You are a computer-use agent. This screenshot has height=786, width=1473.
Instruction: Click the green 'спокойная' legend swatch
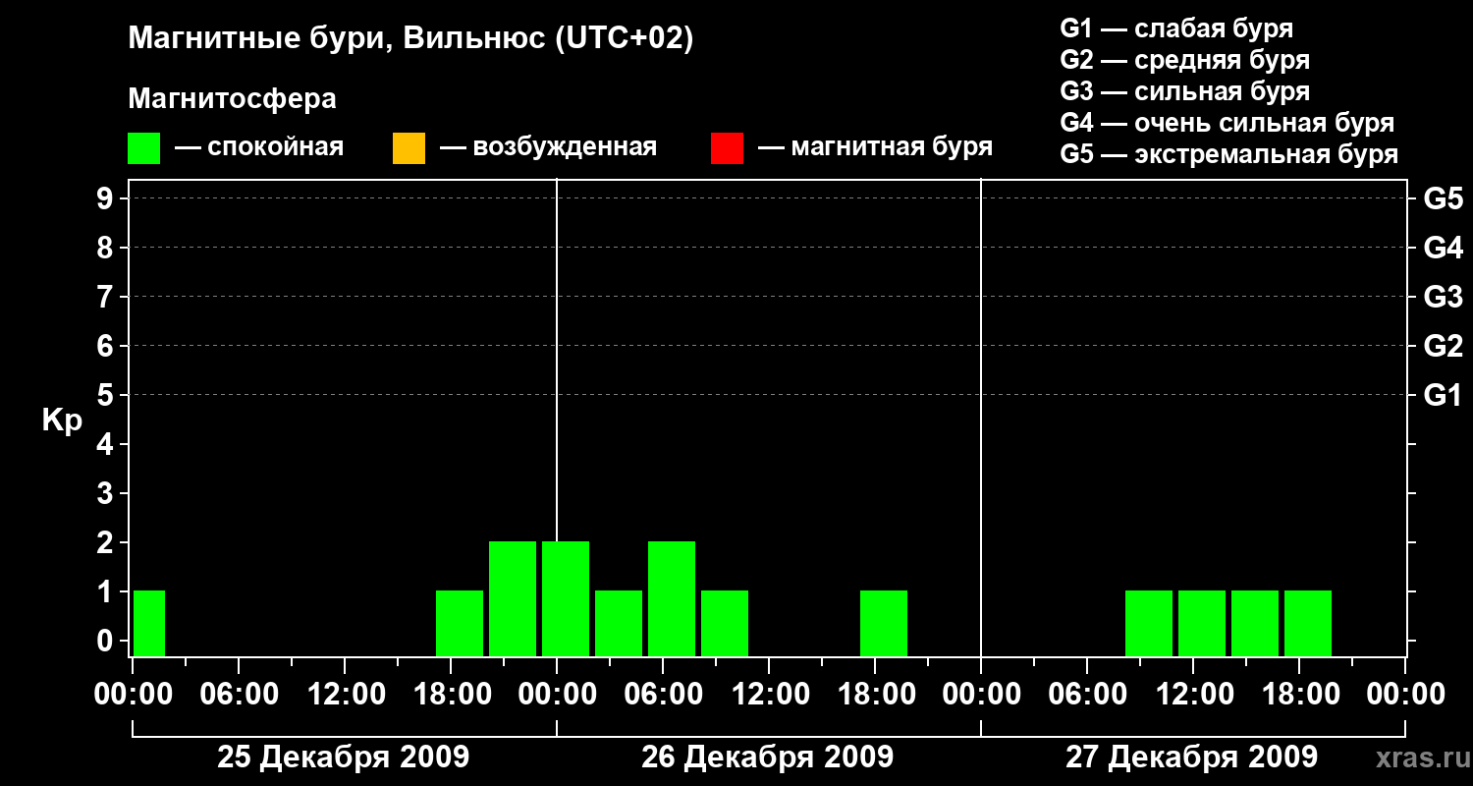(144, 148)
